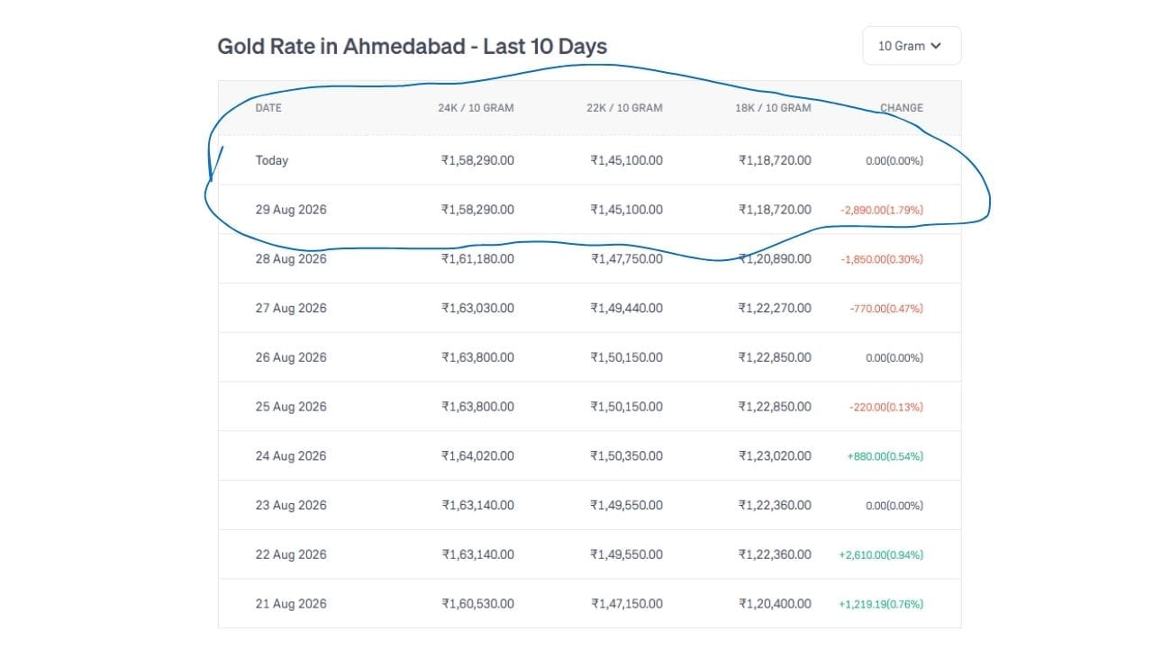Select the 24K price for 22 Aug 2026

tap(477, 554)
